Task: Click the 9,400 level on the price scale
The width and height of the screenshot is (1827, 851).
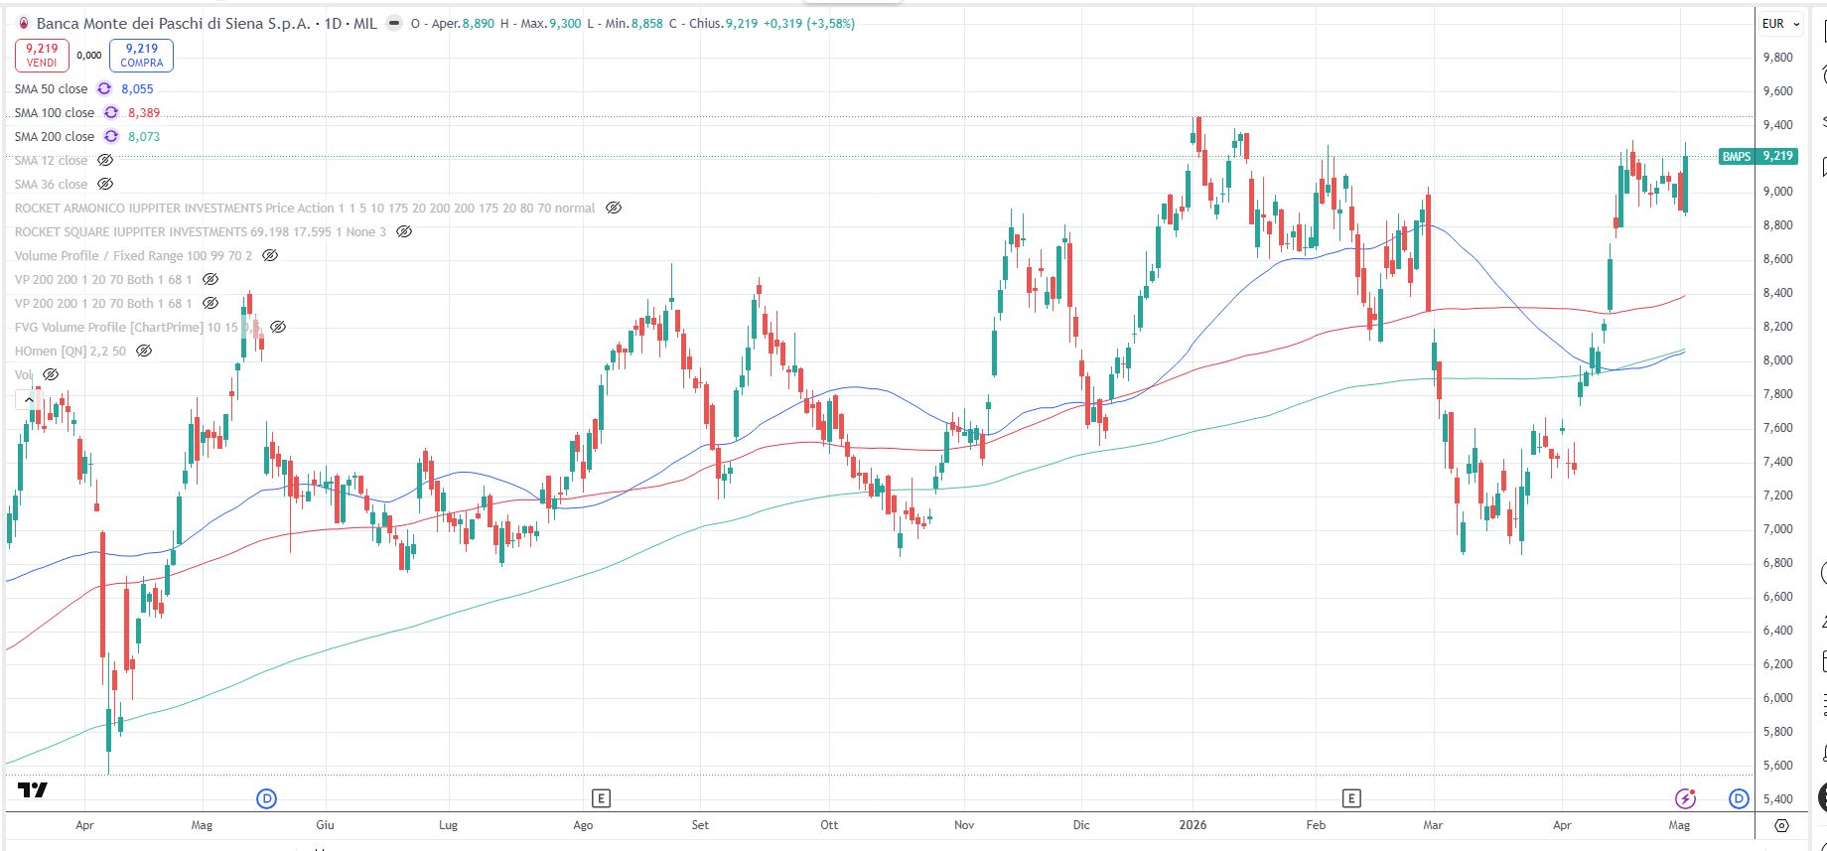Action: (1777, 125)
